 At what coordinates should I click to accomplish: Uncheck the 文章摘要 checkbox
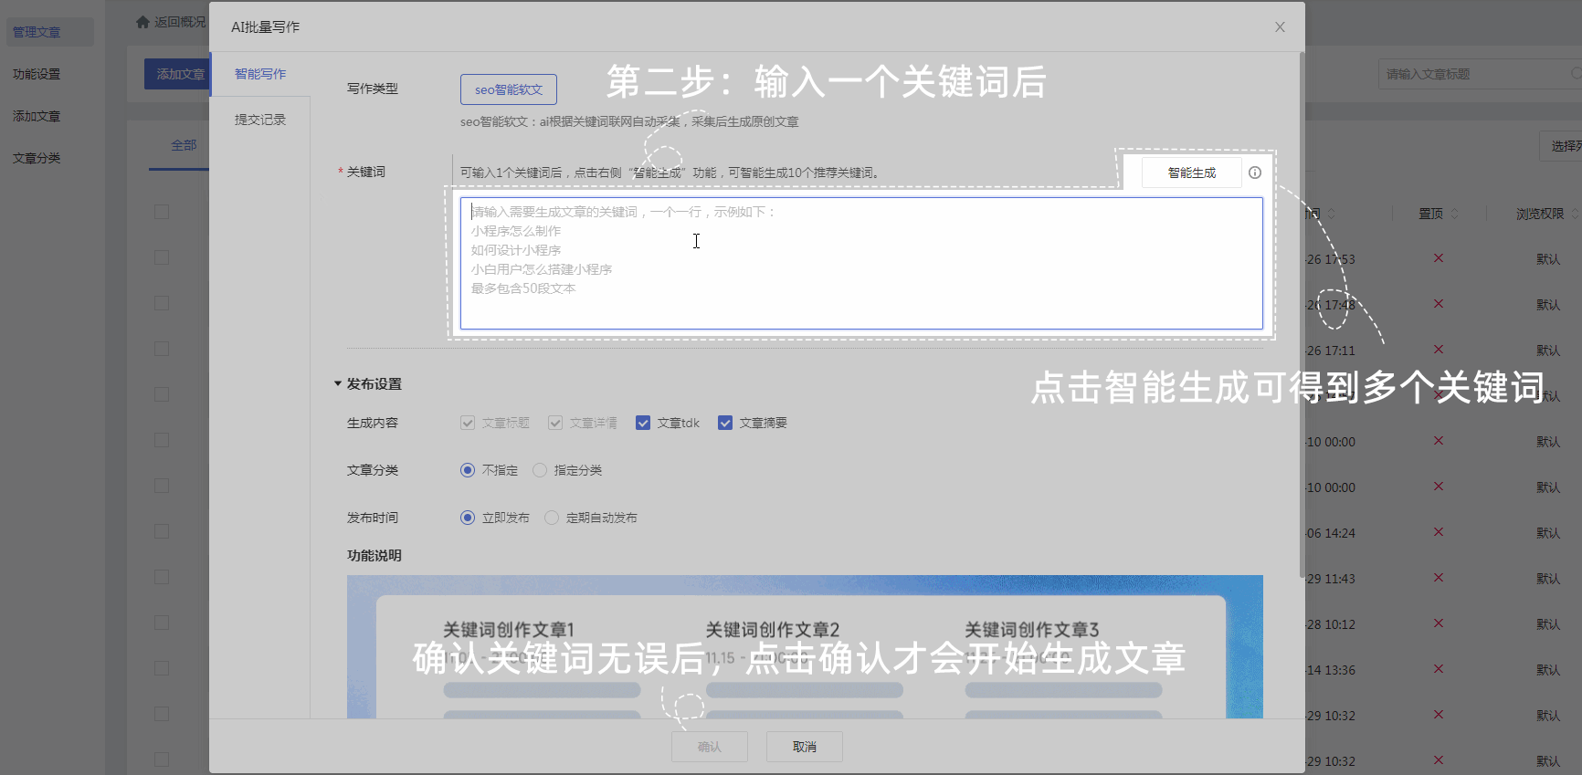(725, 423)
